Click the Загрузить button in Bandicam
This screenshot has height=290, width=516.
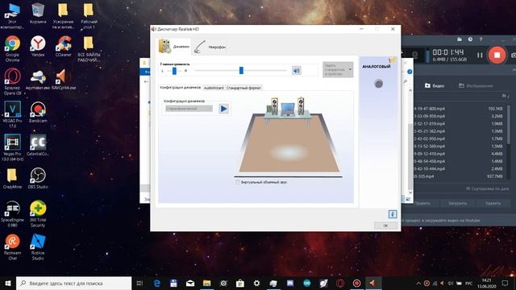pyautogui.click(x=457, y=203)
